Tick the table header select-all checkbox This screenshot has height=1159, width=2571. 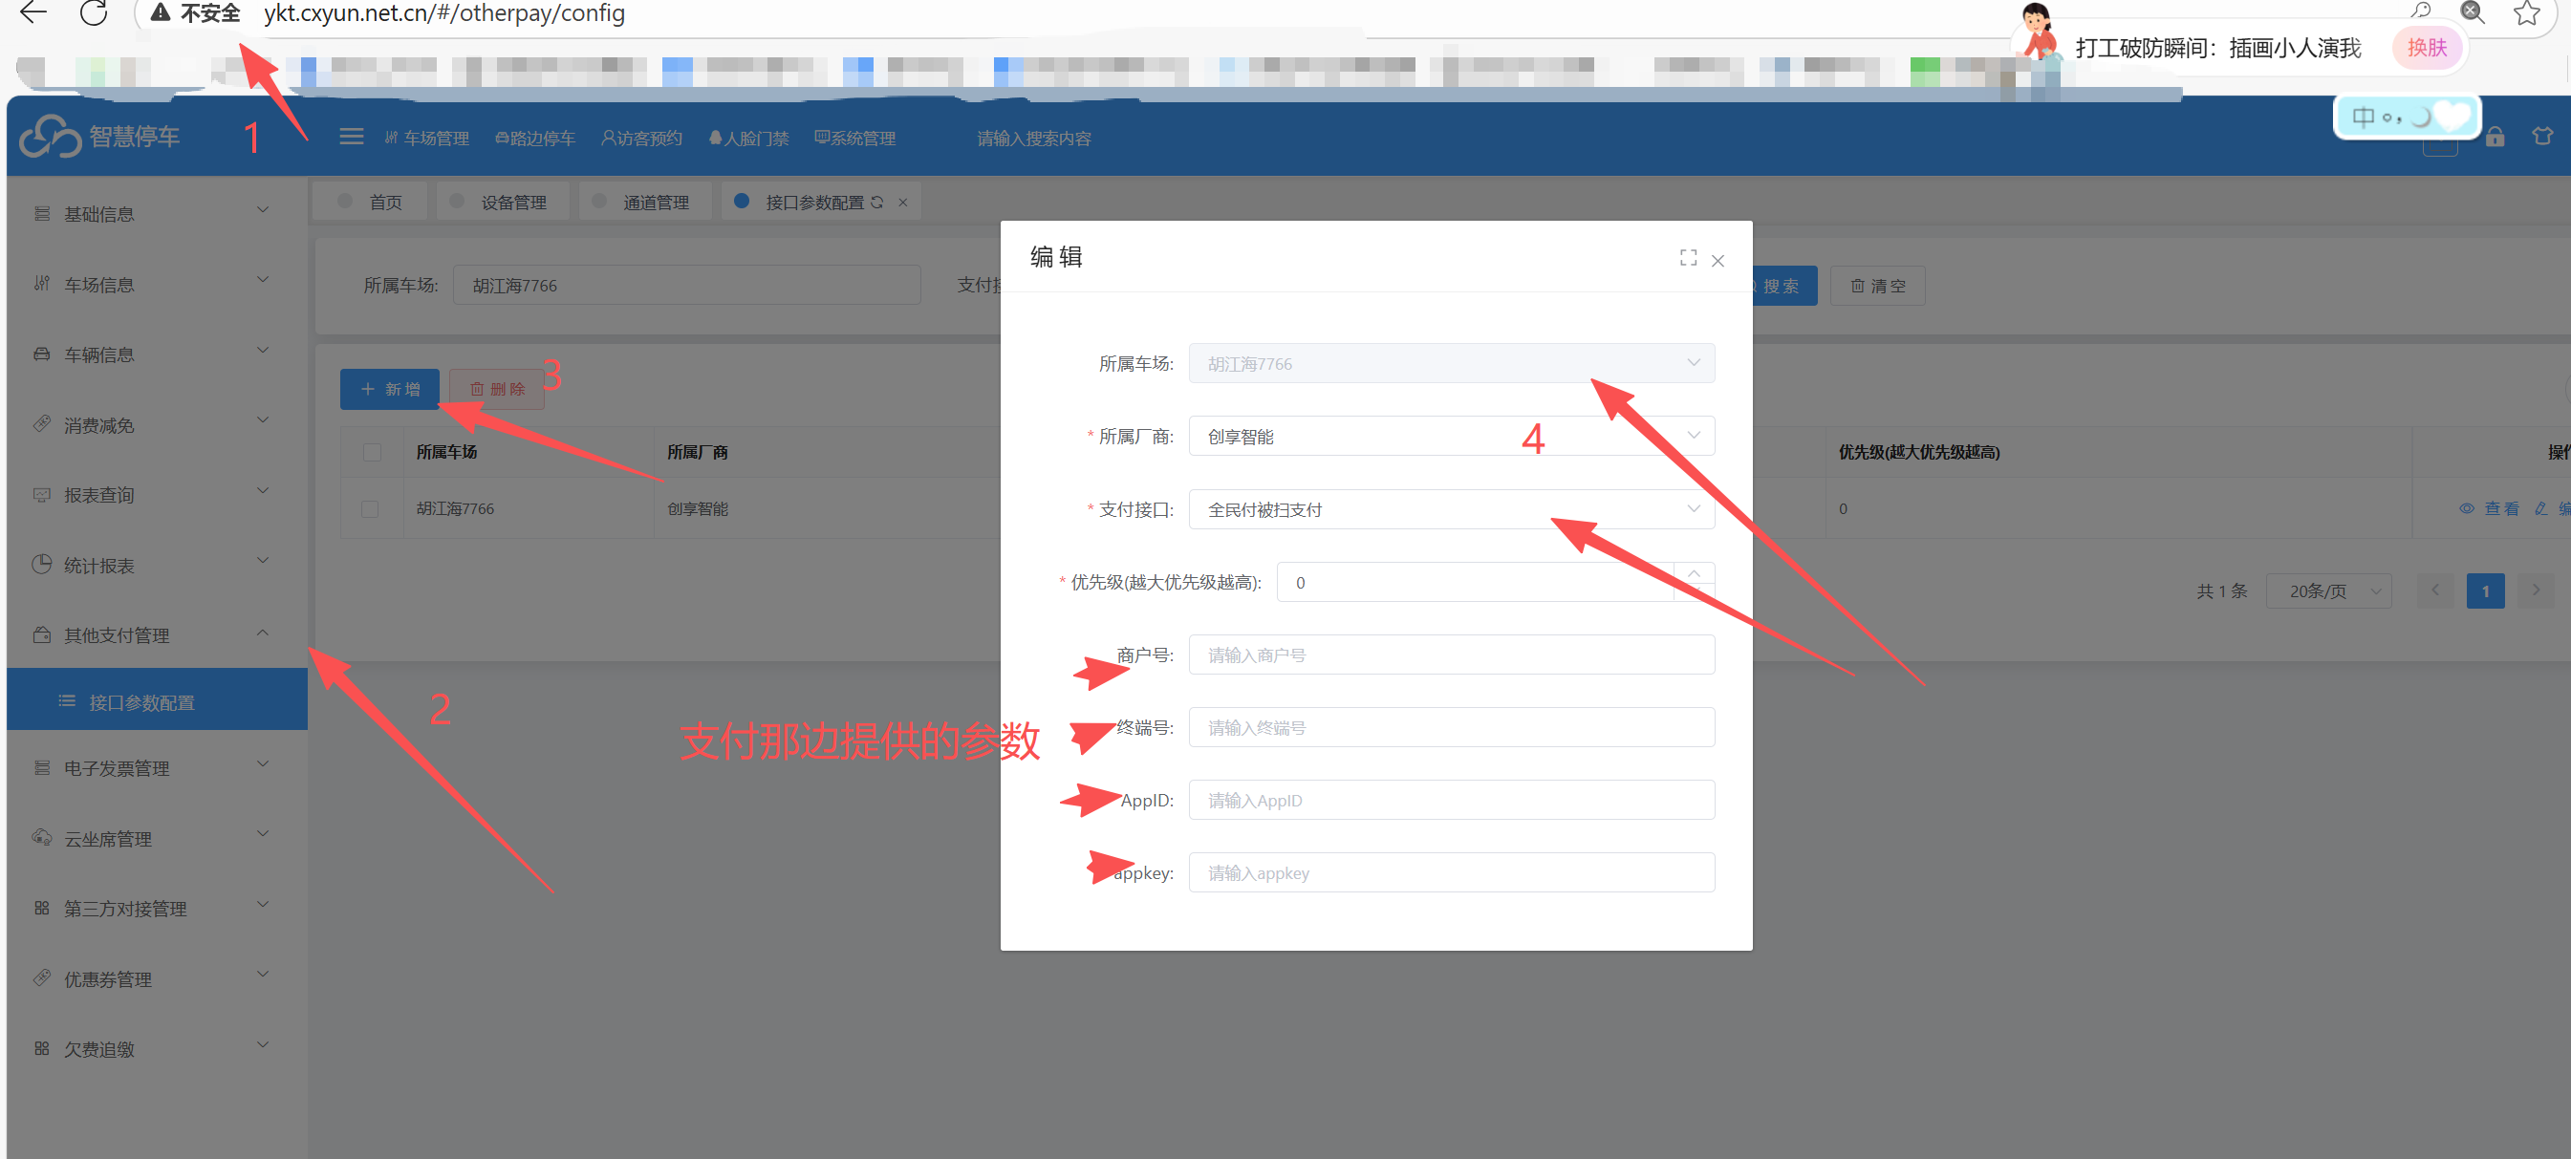[373, 453]
